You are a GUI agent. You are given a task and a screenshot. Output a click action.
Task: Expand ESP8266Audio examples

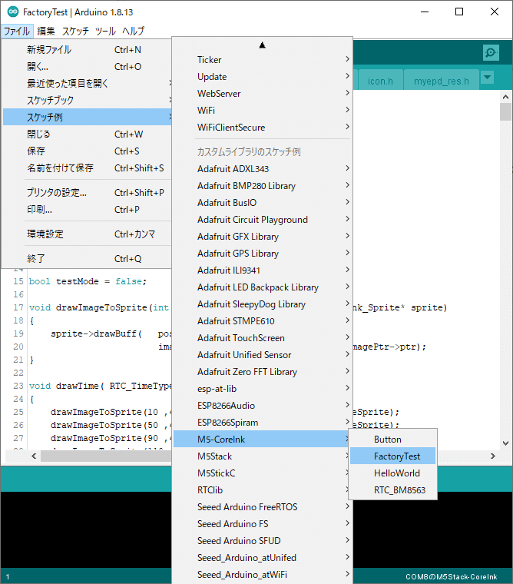pos(262,405)
